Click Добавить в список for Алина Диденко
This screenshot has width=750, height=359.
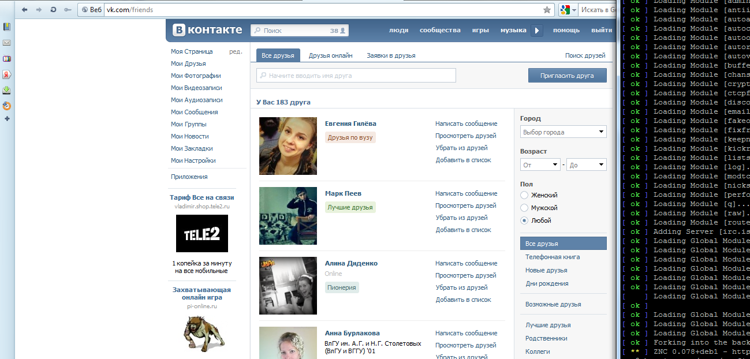[464, 300]
